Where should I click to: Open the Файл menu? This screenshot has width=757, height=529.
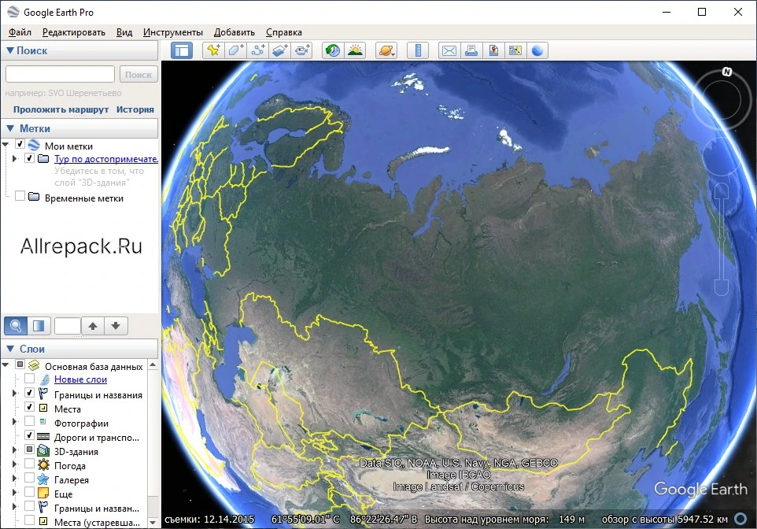[20, 32]
